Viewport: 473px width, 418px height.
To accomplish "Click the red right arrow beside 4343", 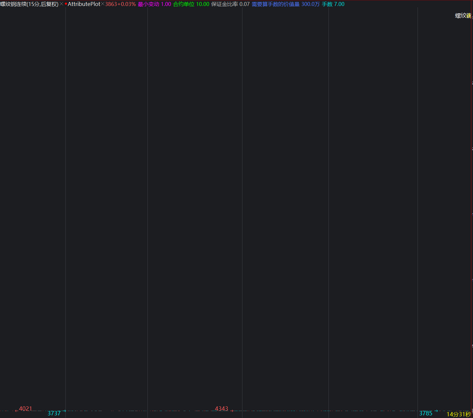I will click(x=232, y=411).
